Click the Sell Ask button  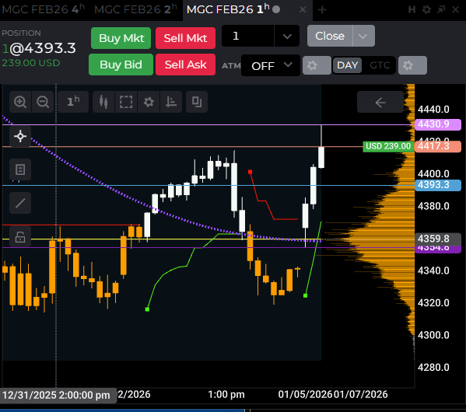185,65
